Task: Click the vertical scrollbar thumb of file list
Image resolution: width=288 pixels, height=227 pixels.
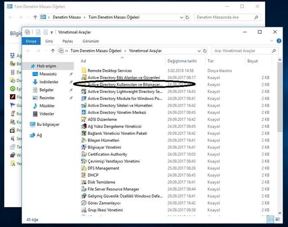Action: pos(279,97)
